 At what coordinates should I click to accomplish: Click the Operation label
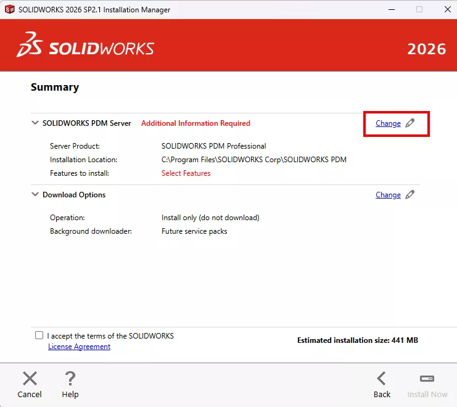[67, 218]
